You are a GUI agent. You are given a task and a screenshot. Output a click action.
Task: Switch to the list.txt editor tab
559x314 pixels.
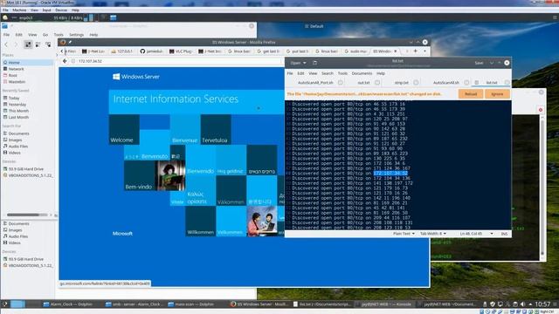[x=491, y=83]
